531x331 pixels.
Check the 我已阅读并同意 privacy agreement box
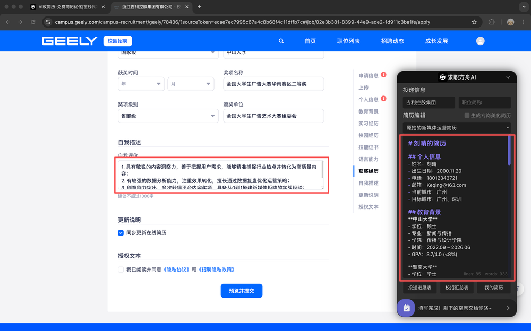[x=121, y=269]
